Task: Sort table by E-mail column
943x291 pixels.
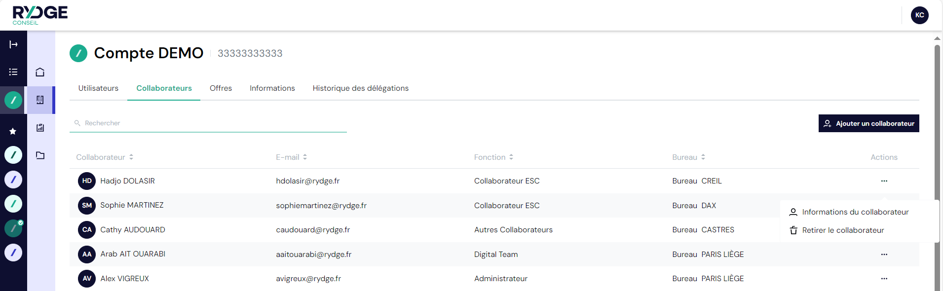Action: click(x=291, y=157)
